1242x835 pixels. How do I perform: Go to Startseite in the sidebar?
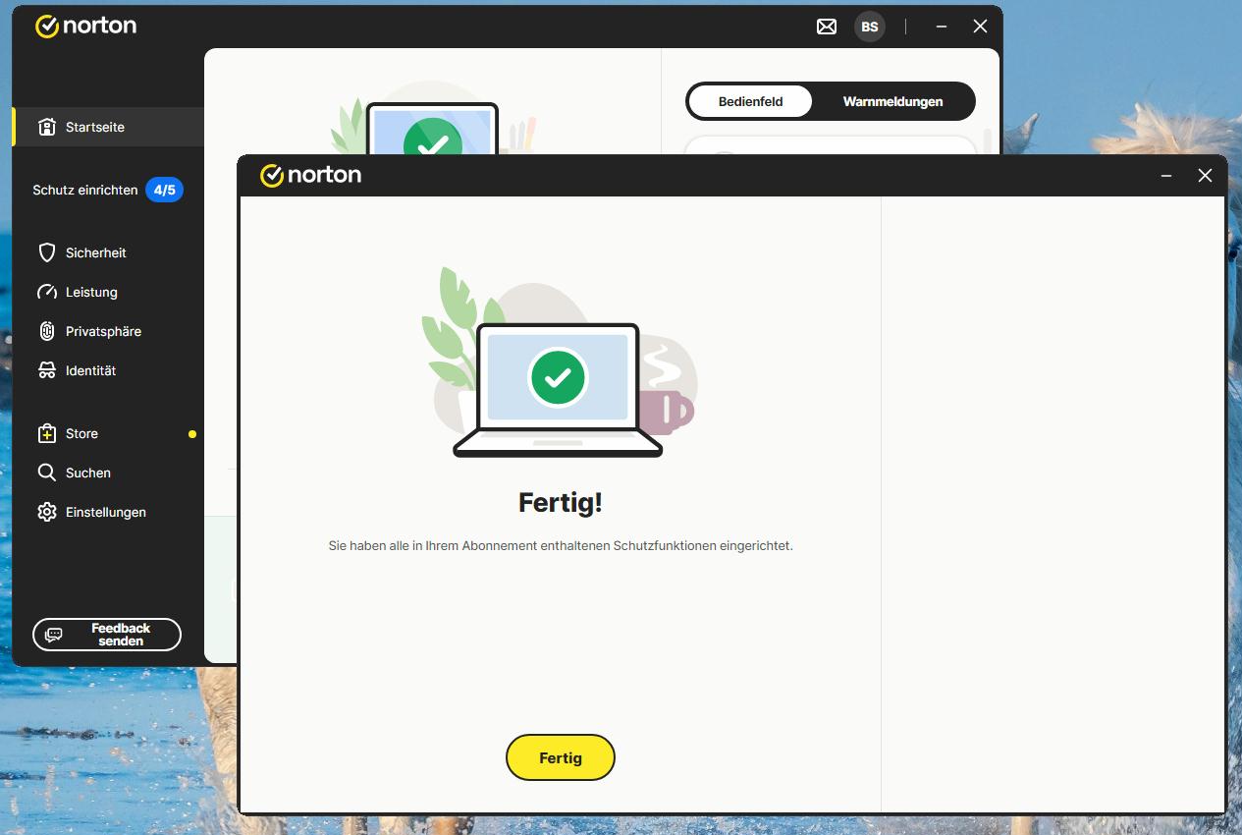tap(94, 127)
